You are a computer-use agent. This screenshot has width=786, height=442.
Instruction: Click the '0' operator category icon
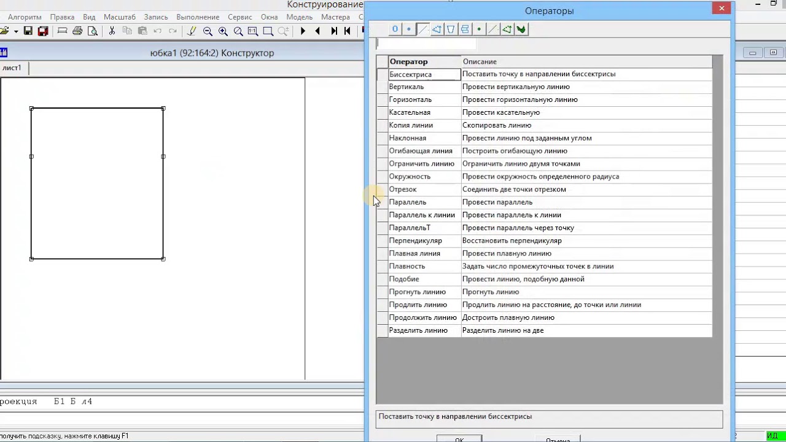(395, 29)
